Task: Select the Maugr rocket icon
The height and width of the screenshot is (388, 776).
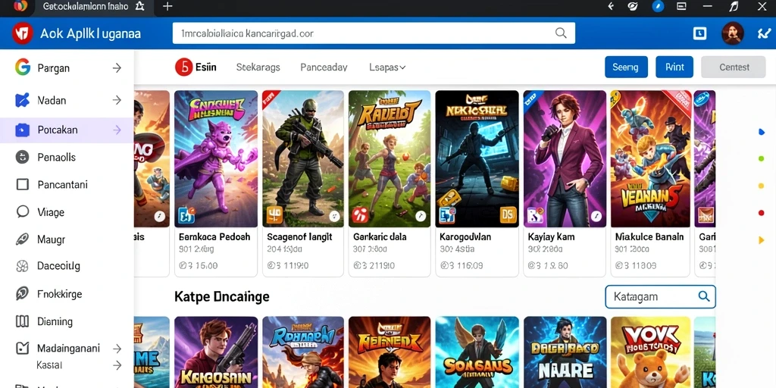Action: tap(22, 239)
